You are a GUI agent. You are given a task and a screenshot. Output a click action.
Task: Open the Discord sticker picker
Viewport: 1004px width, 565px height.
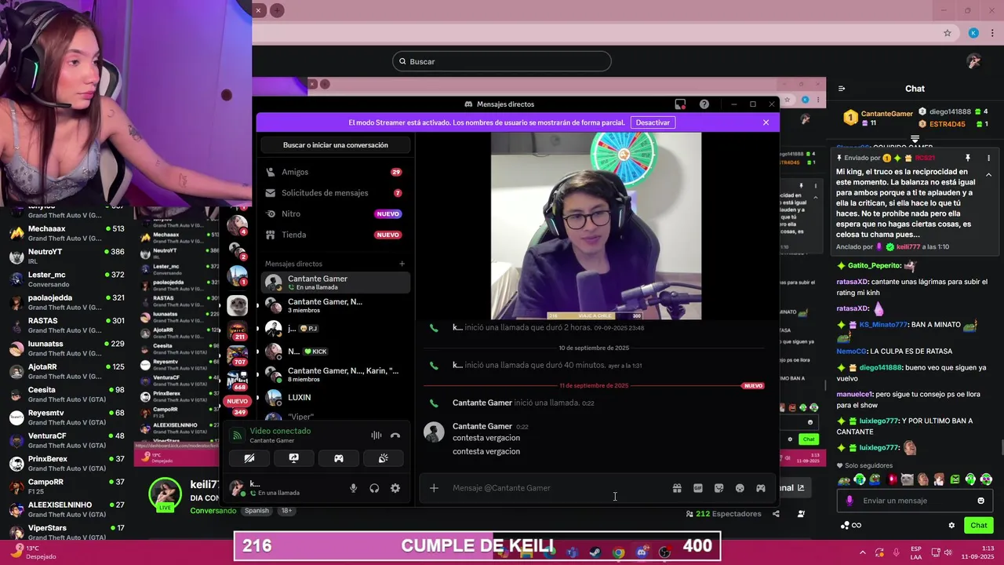[x=718, y=488]
